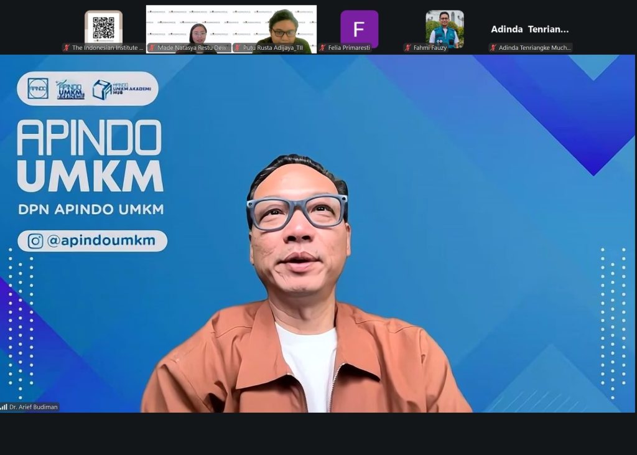Click the Felia Primaresti name label
Screen dimensions: 637x455
click(349, 48)
